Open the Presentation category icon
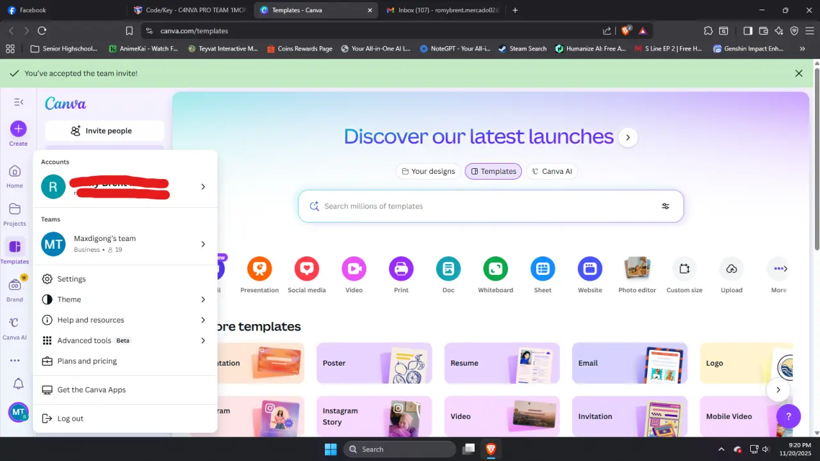The width and height of the screenshot is (820, 461). 259,269
